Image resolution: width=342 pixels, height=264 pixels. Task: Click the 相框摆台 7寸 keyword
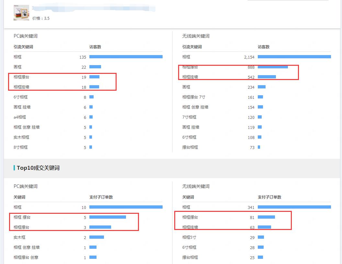[194, 97]
